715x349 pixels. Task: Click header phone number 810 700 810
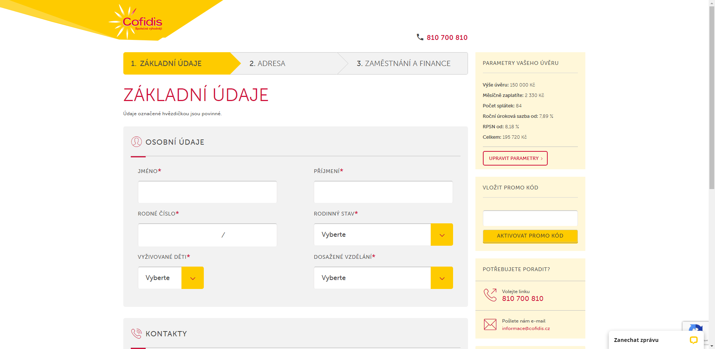click(x=447, y=37)
